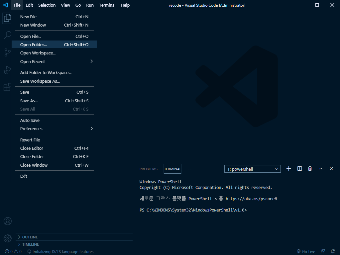Open the Run menu

(90, 5)
